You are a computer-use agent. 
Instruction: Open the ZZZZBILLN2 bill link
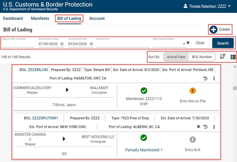38,70
